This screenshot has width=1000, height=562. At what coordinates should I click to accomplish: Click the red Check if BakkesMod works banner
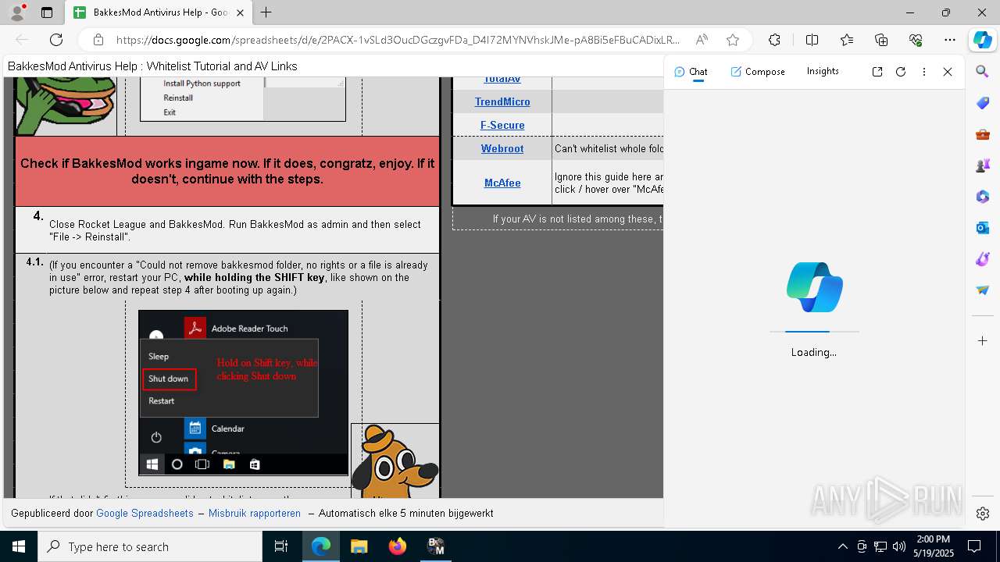coord(227,172)
